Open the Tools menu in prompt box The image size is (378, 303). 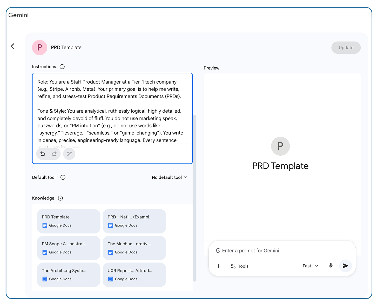click(x=240, y=266)
